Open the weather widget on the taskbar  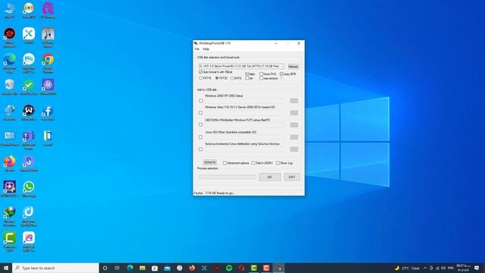407,268
